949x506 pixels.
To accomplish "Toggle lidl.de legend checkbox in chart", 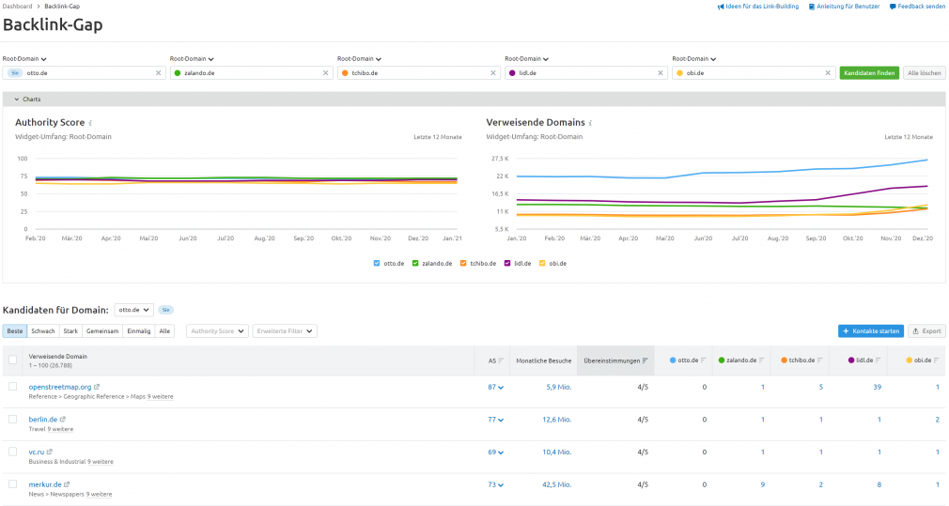I will click(507, 264).
